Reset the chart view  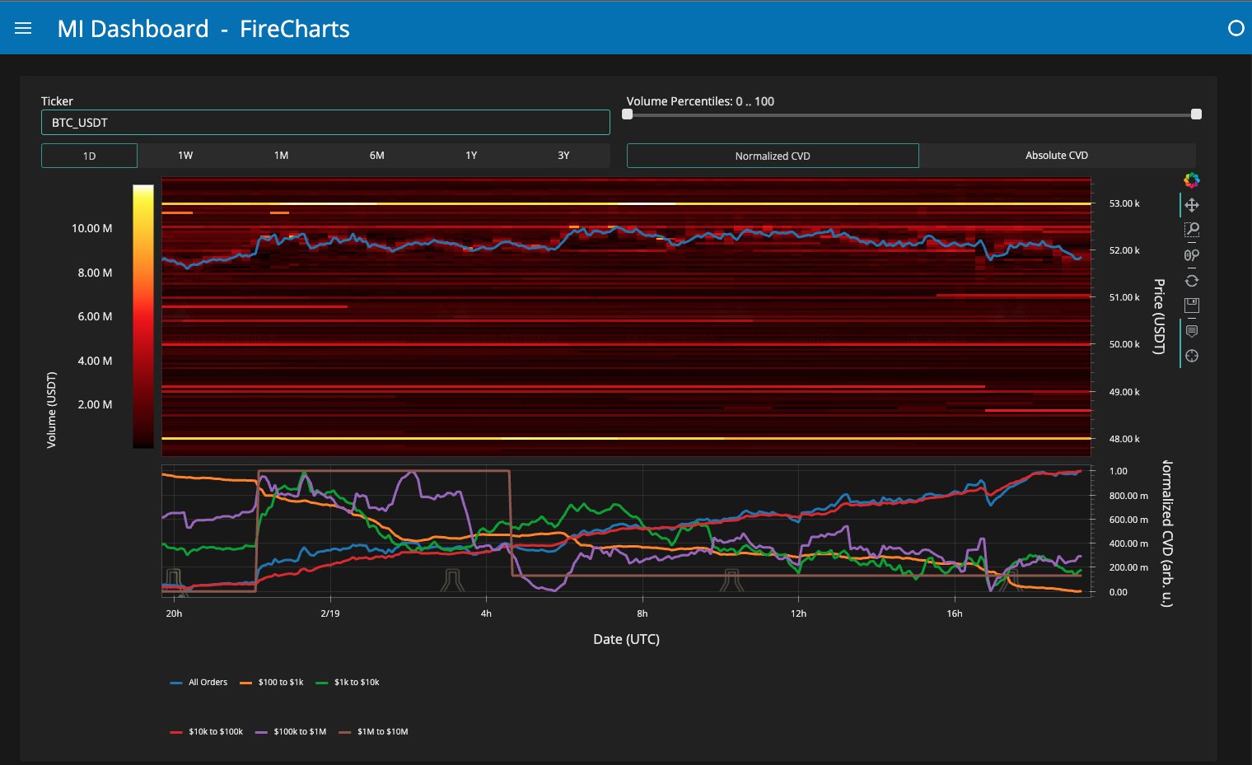tap(1191, 281)
